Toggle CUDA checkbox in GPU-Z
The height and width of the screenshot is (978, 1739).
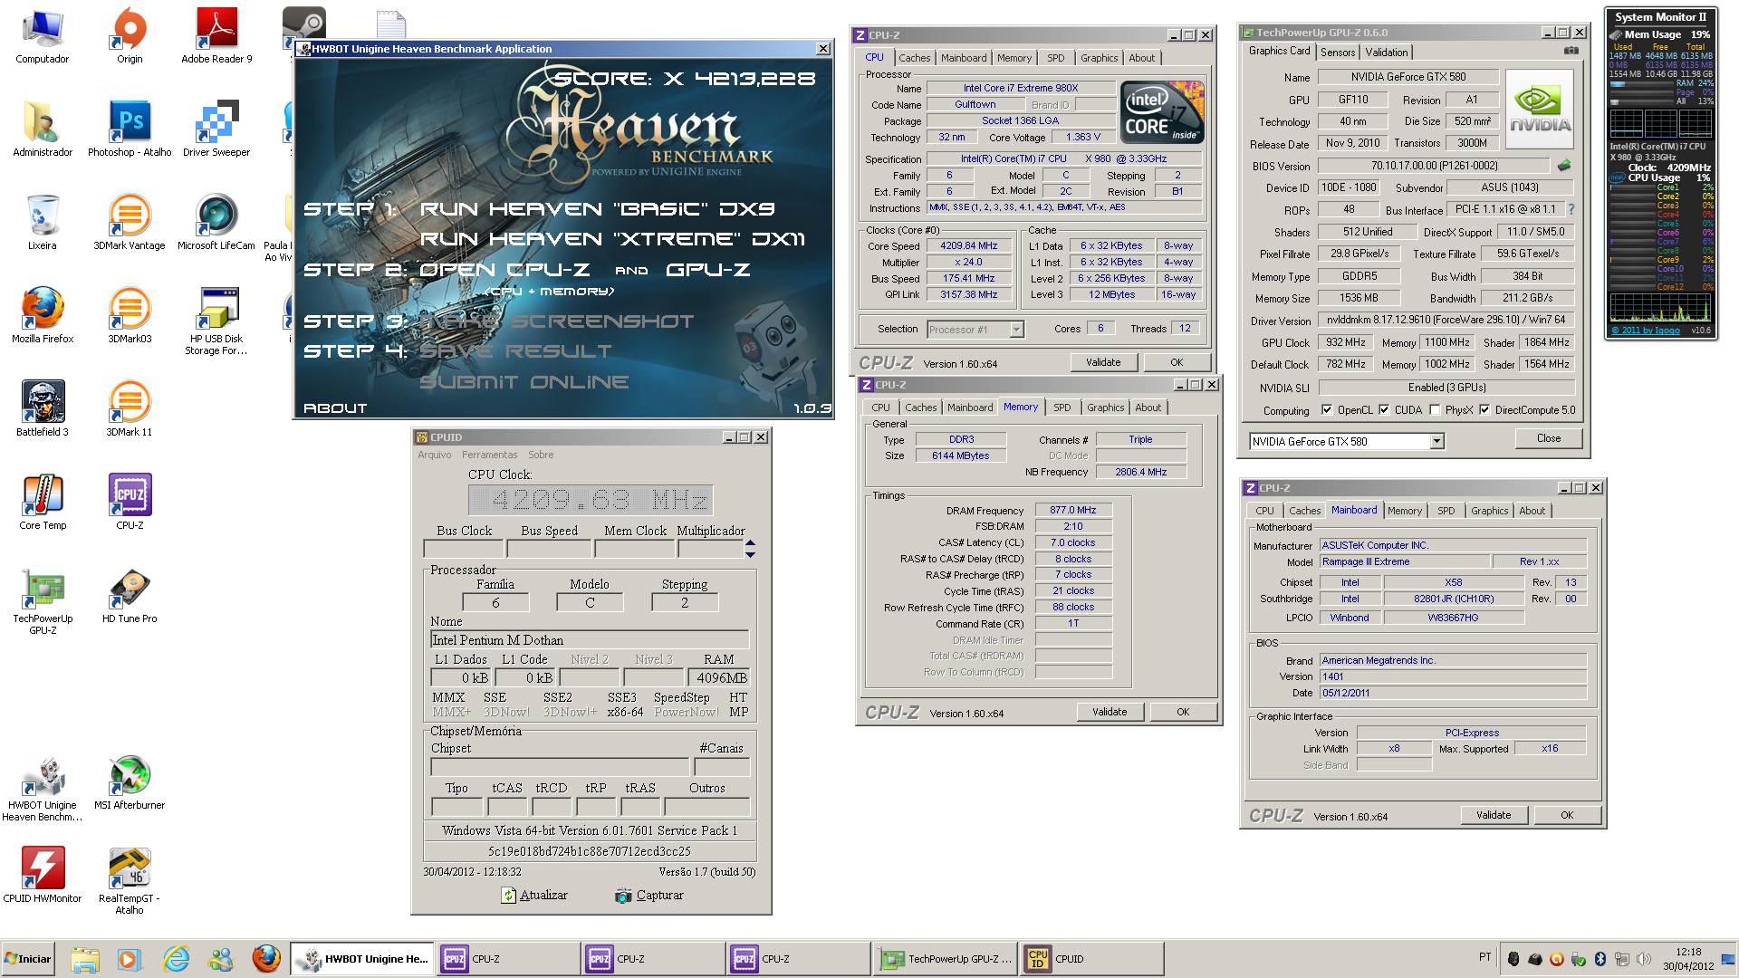coord(1384,410)
